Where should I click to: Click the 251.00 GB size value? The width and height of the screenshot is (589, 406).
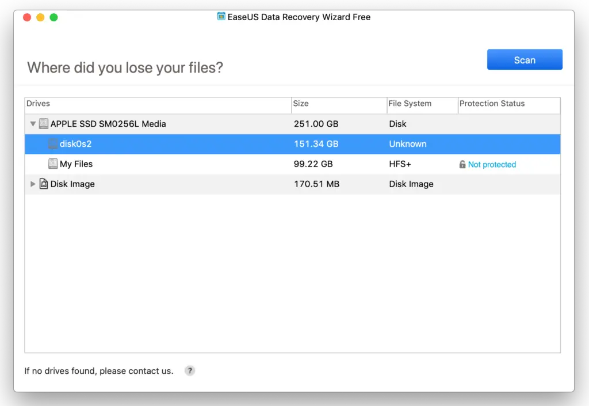coord(316,124)
